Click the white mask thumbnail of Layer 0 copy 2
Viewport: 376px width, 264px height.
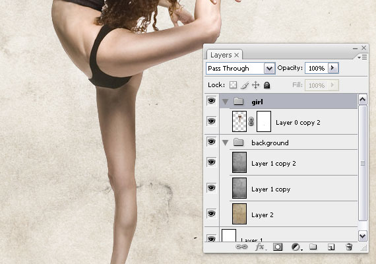pos(264,121)
